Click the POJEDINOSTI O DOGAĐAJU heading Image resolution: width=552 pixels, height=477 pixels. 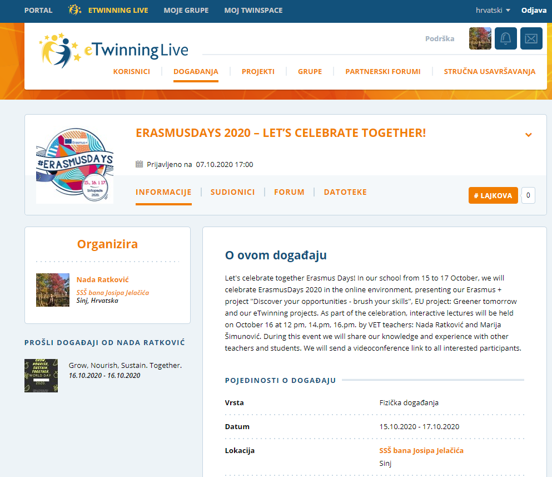pos(281,380)
